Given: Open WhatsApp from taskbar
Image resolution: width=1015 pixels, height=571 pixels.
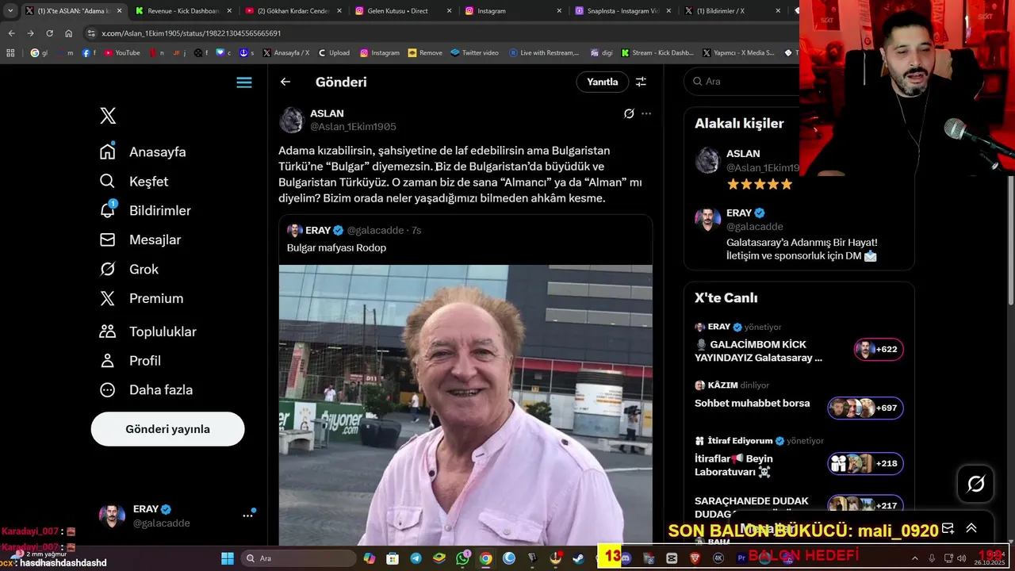Looking at the screenshot, I should (462, 558).
